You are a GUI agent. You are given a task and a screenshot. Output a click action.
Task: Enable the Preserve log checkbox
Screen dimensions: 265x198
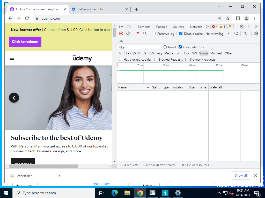tap(154, 34)
